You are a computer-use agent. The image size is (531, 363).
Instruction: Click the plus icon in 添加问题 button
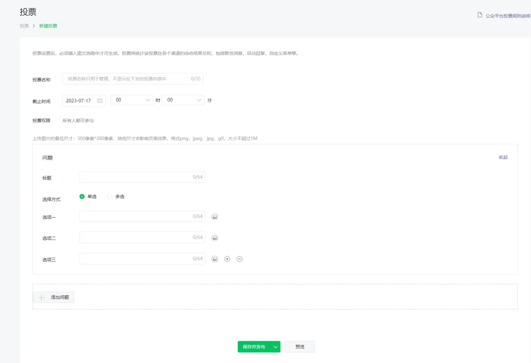(42, 297)
